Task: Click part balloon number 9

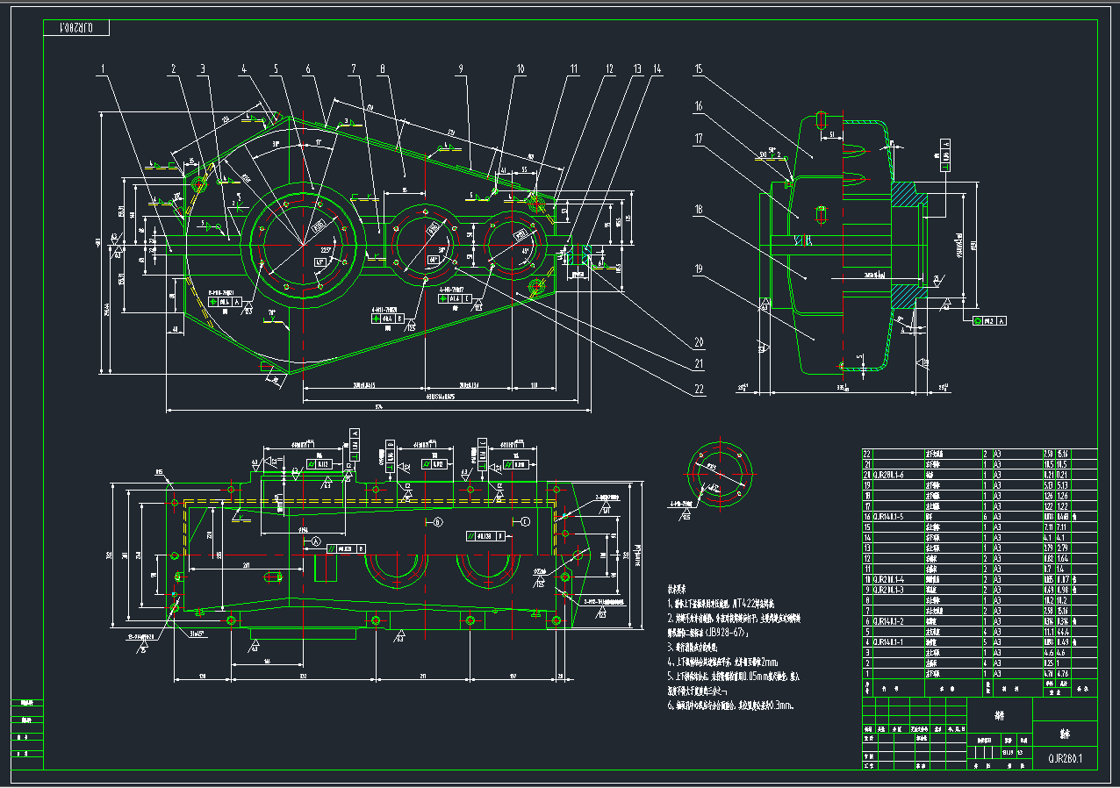Action: [459, 68]
